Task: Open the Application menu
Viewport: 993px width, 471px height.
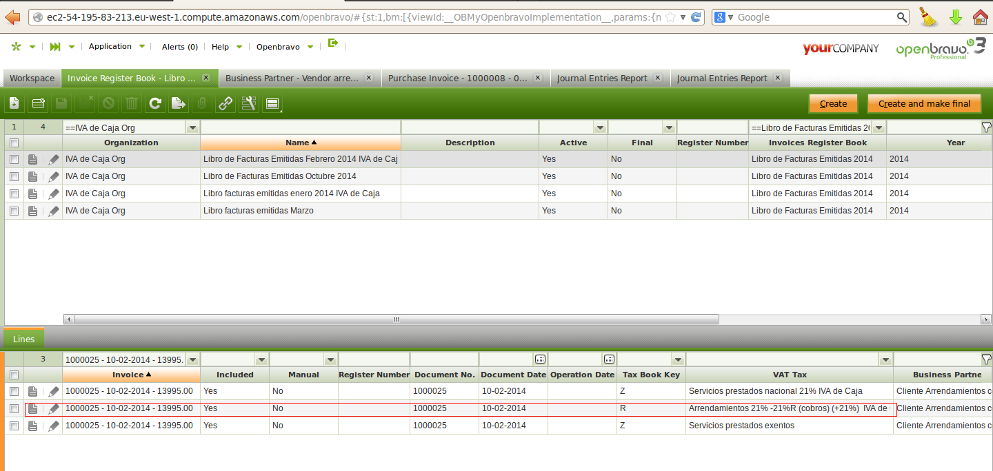Action: (117, 46)
